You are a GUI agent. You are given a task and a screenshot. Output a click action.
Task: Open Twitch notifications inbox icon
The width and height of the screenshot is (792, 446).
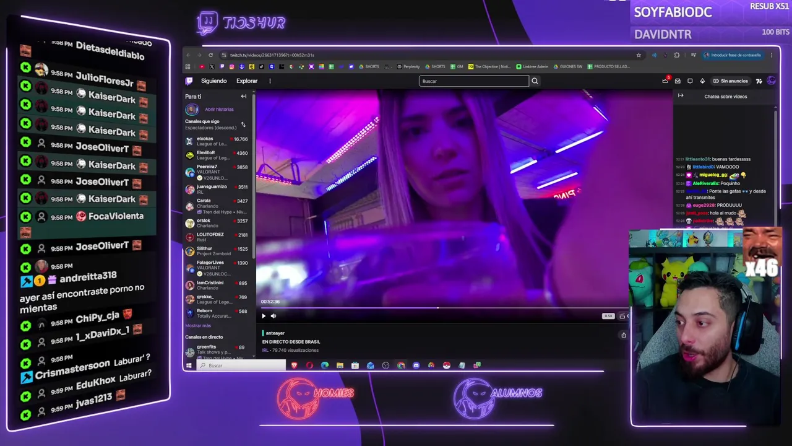(678, 81)
